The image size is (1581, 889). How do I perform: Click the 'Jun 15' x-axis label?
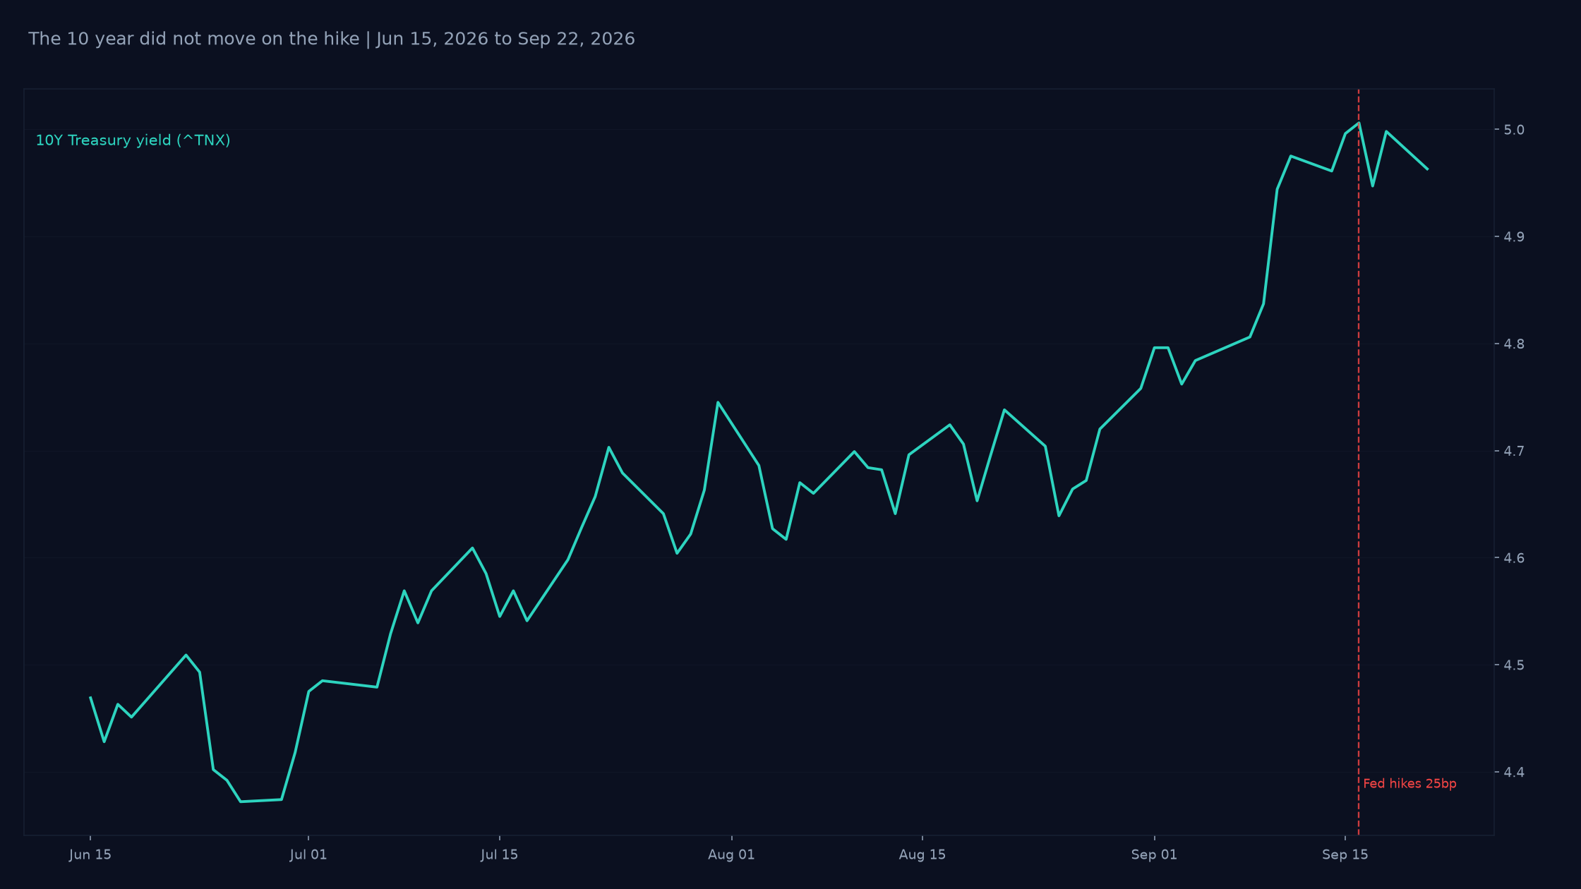[x=90, y=855]
